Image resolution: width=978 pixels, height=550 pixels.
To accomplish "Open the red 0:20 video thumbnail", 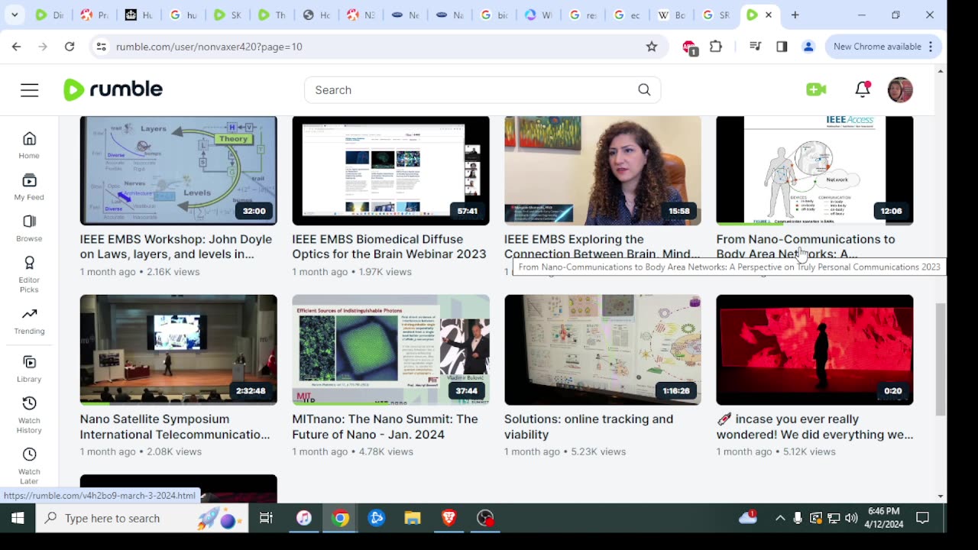I will click(x=814, y=350).
